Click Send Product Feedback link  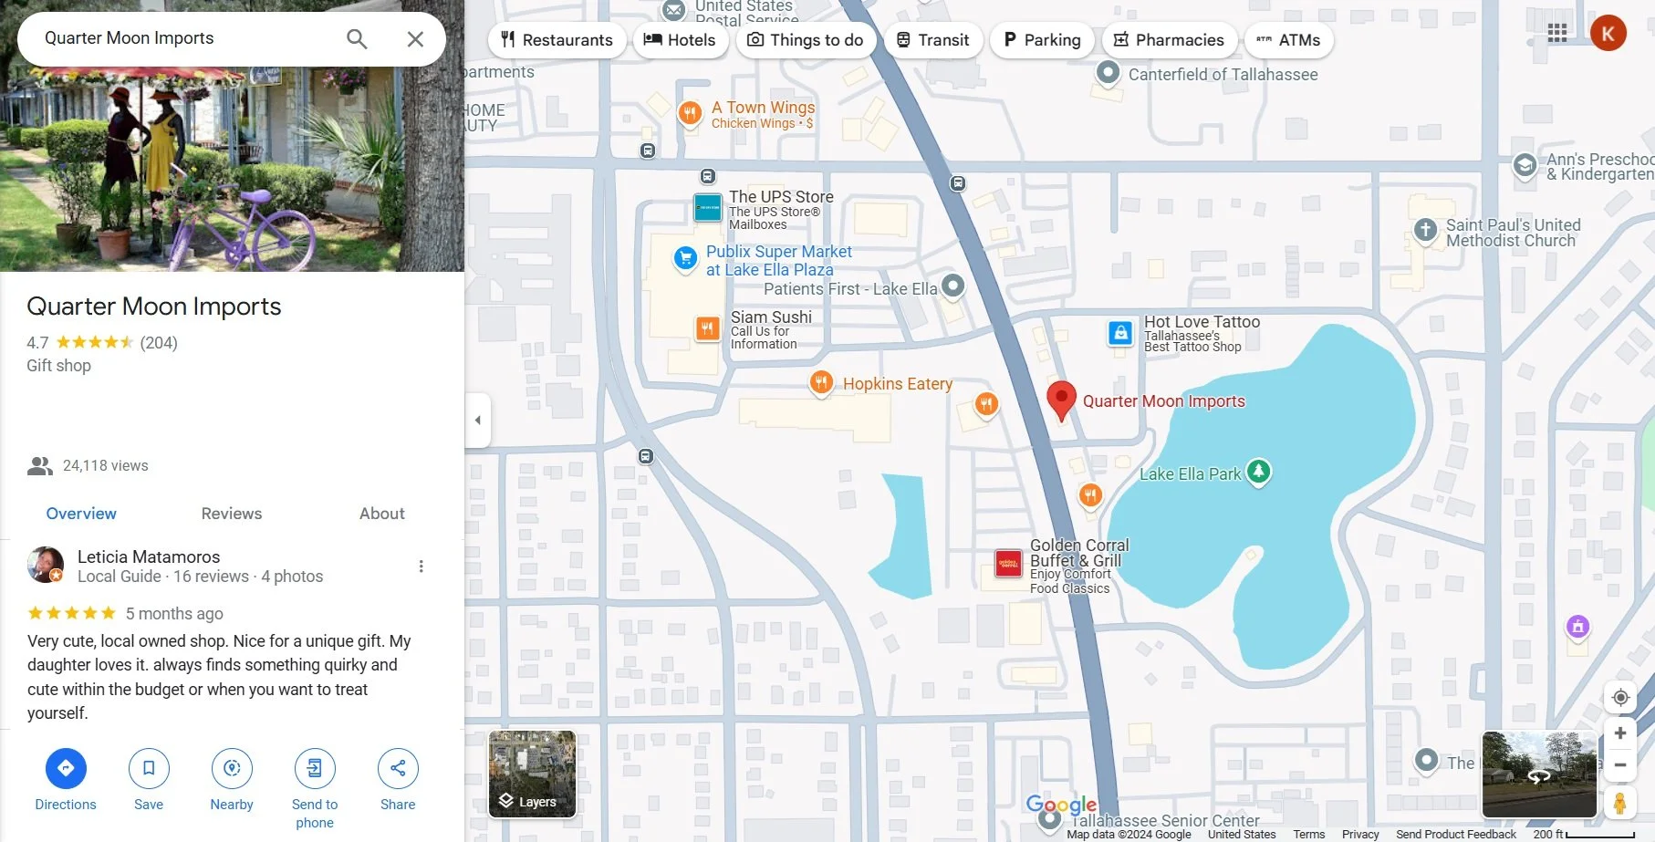tap(1456, 835)
